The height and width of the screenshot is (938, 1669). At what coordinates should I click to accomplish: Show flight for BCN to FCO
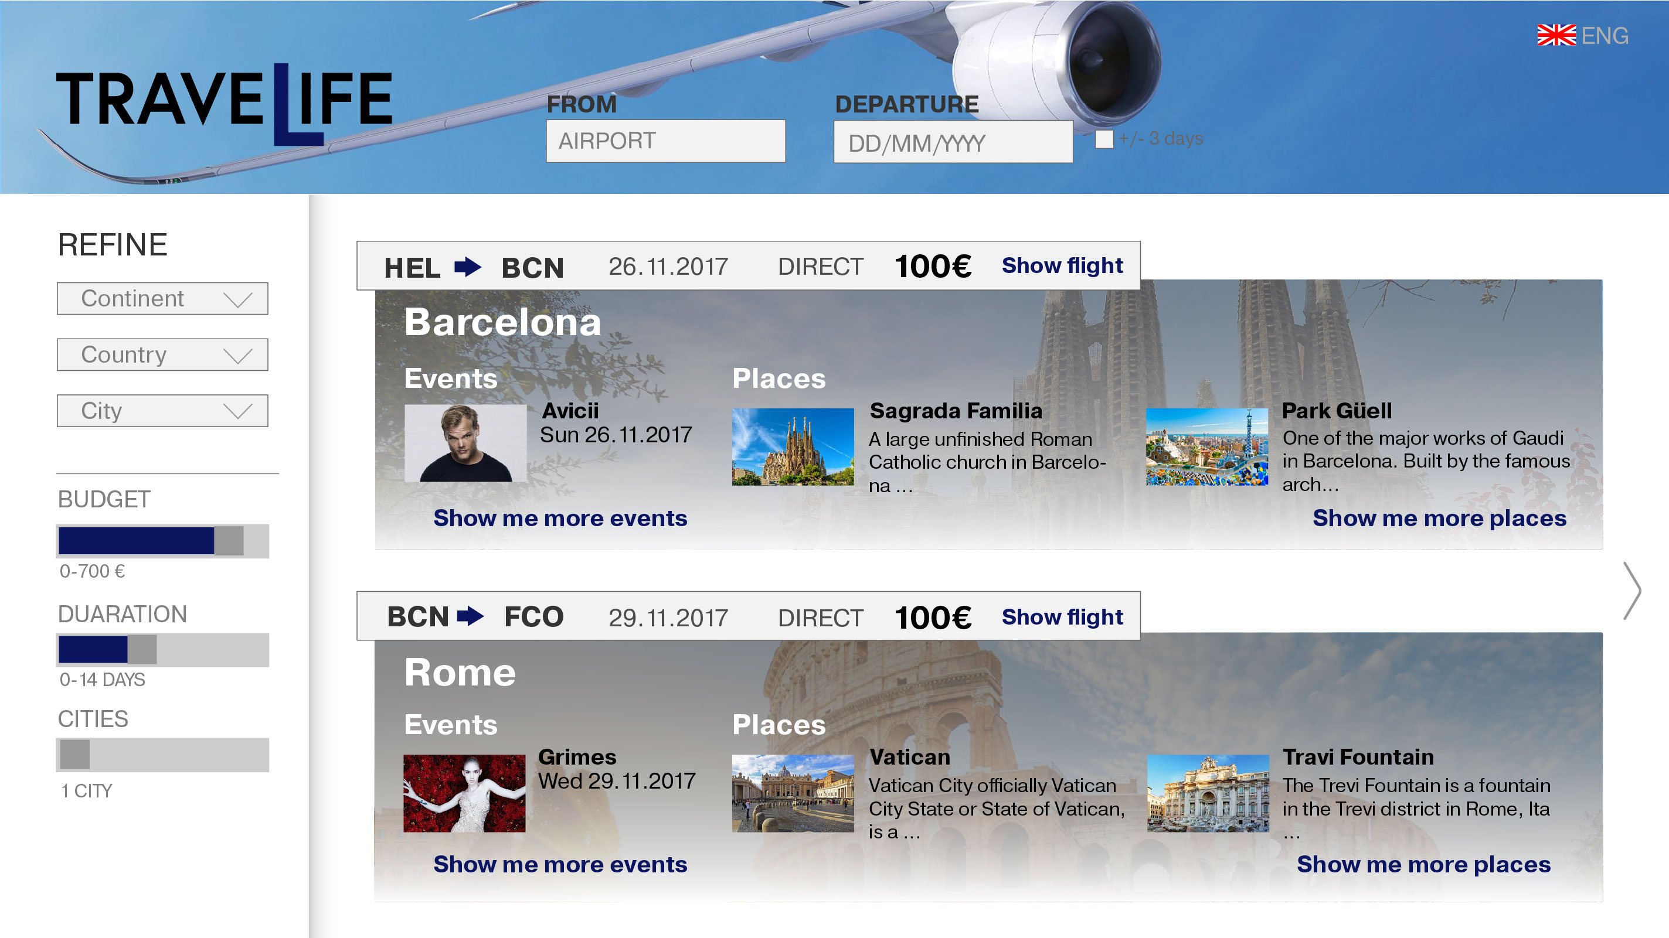[1062, 618]
